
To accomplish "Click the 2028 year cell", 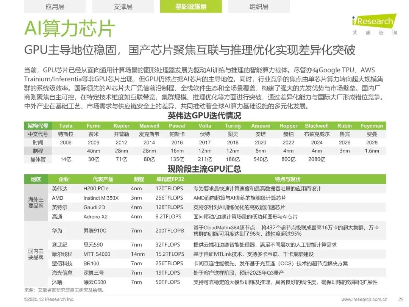I will (372, 142).
